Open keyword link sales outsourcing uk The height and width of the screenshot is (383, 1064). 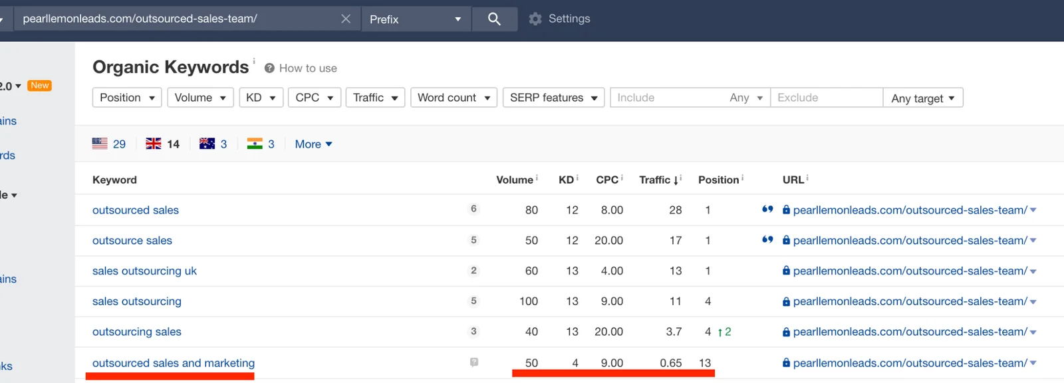(144, 271)
